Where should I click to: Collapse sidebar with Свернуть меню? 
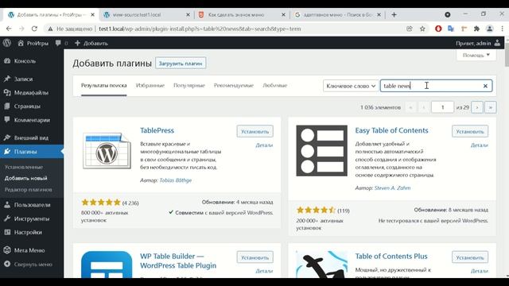pyautogui.click(x=29, y=265)
